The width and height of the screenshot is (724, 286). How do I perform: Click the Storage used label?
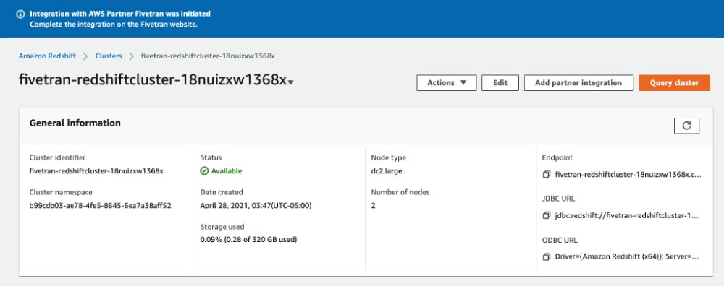coord(222,227)
